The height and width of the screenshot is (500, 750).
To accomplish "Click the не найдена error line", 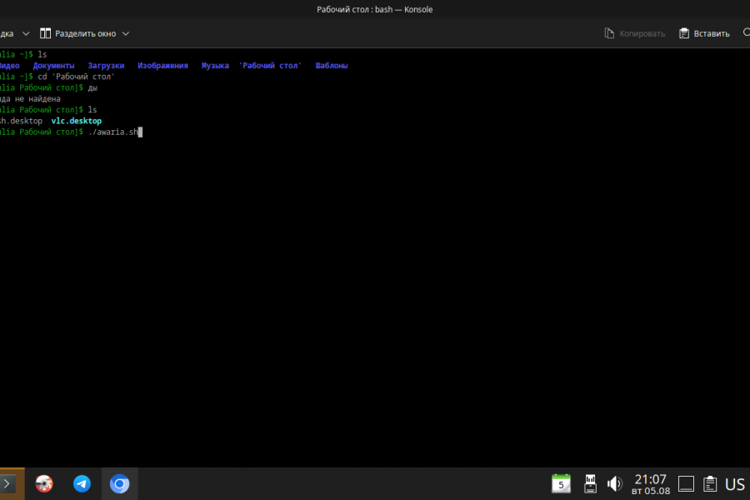I will pos(31,99).
